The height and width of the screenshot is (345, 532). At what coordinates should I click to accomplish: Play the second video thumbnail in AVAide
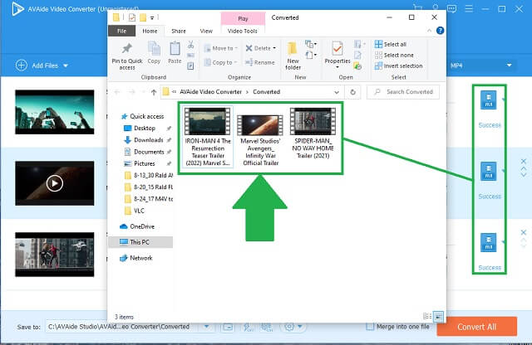coord(55,183)
